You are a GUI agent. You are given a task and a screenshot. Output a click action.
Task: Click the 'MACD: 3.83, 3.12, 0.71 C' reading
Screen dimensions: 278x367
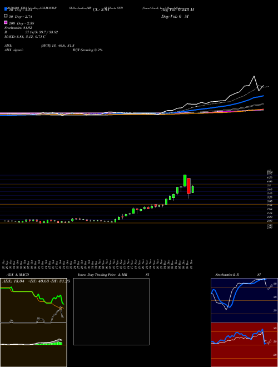tap(25, 37)
